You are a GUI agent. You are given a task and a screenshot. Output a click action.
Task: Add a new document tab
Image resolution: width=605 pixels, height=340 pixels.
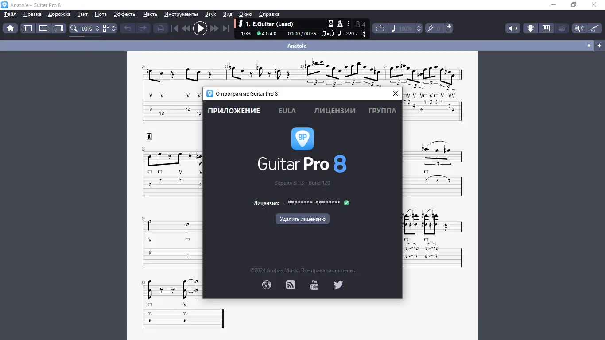600,46
